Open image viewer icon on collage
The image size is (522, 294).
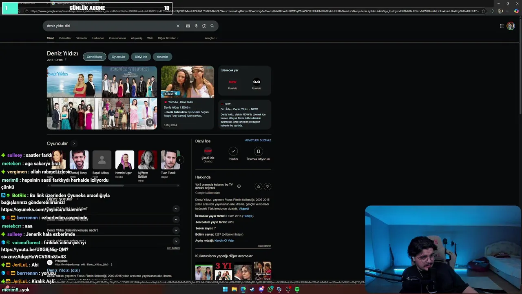tap(150, 122)
